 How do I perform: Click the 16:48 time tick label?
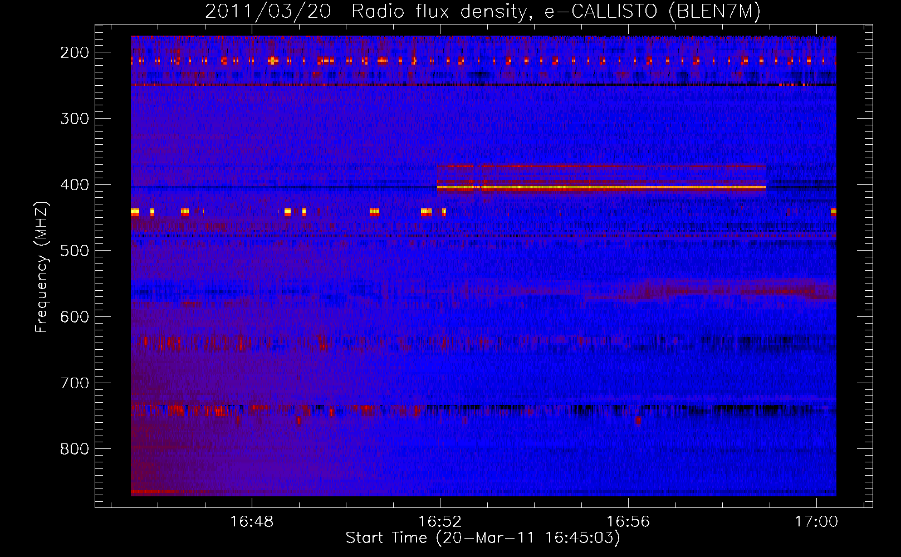tap(252, 522)
